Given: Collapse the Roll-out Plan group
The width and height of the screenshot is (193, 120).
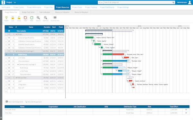Looking at the screenshot, I should [x=16, y=78].
